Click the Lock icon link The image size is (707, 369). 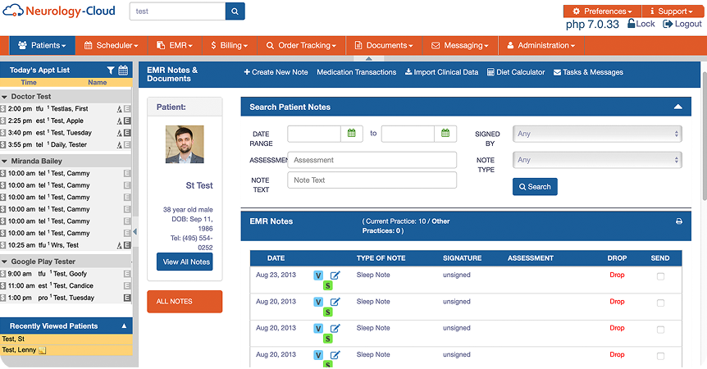tap(641, 24)
